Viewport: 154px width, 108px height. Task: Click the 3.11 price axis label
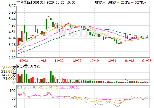pos(12,51)
